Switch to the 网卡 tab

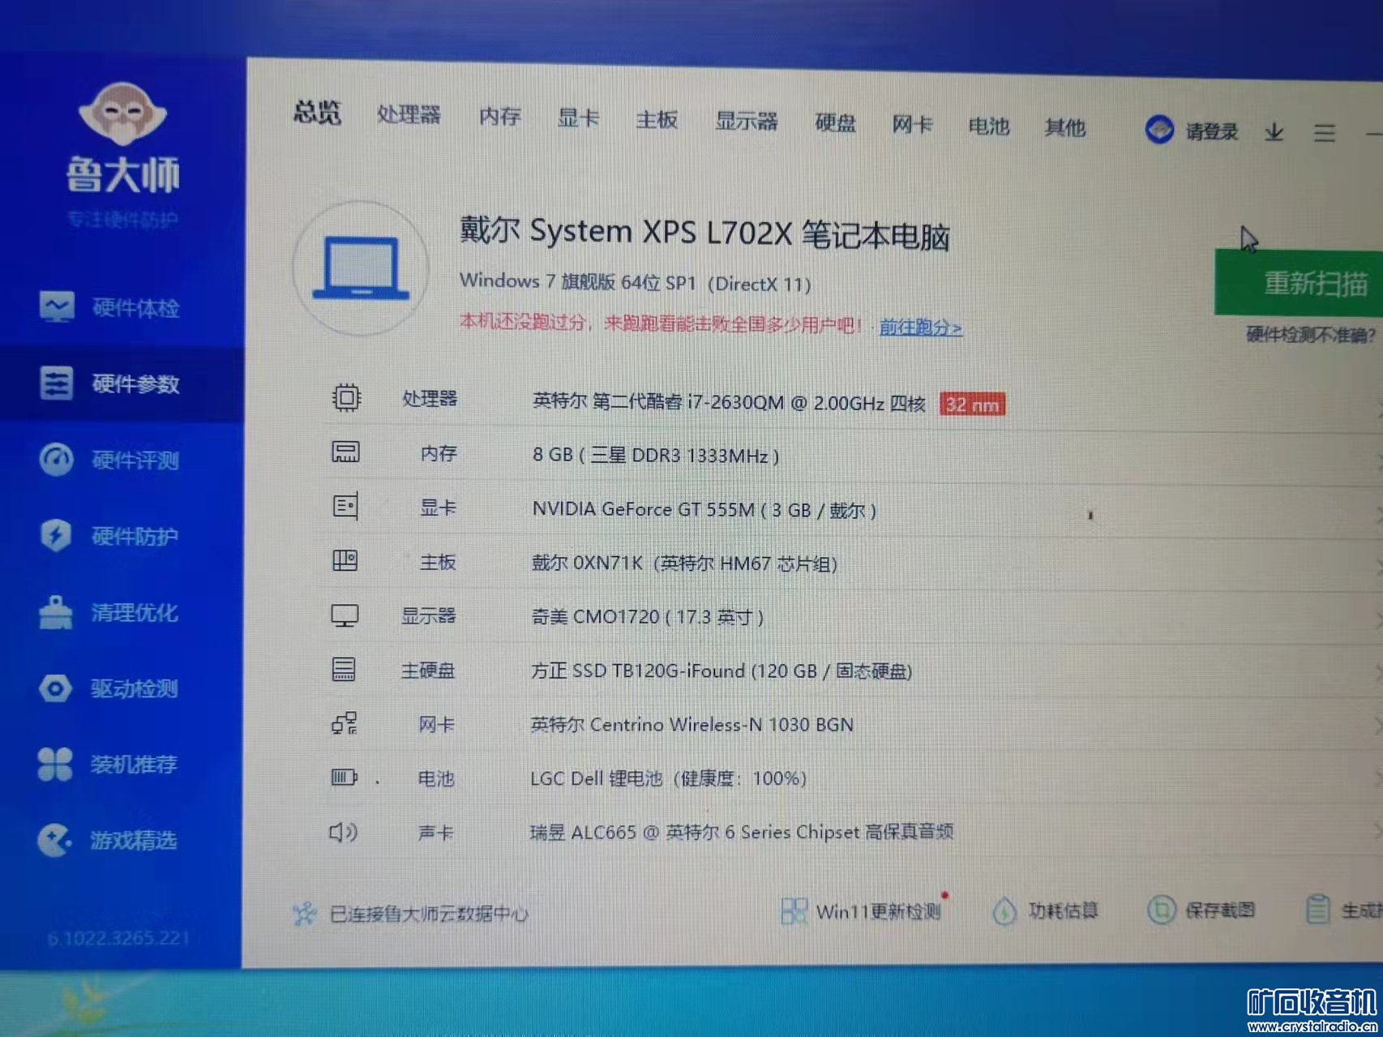(912, 126)
